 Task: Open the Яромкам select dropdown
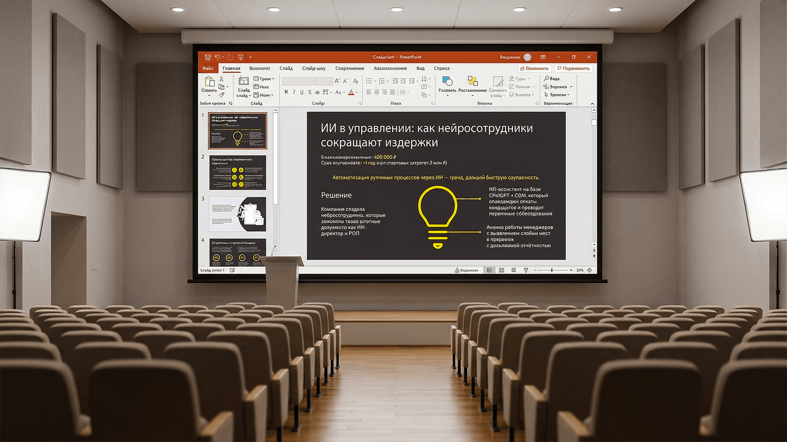coord(557,95)
